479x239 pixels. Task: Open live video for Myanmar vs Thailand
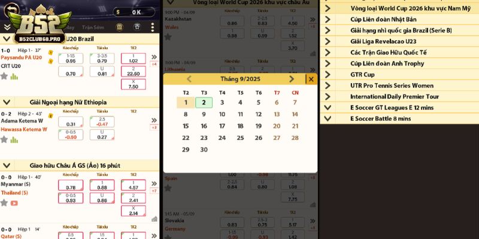click(x=14, y=203)
